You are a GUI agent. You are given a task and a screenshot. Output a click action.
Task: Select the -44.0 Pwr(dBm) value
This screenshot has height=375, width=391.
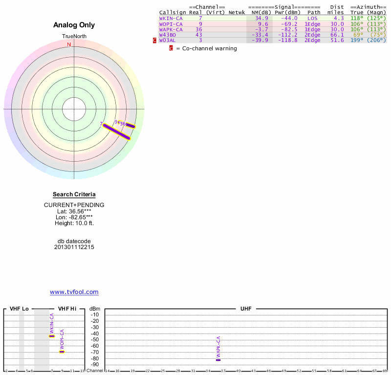pyautogui.click(x=289, y=19)
